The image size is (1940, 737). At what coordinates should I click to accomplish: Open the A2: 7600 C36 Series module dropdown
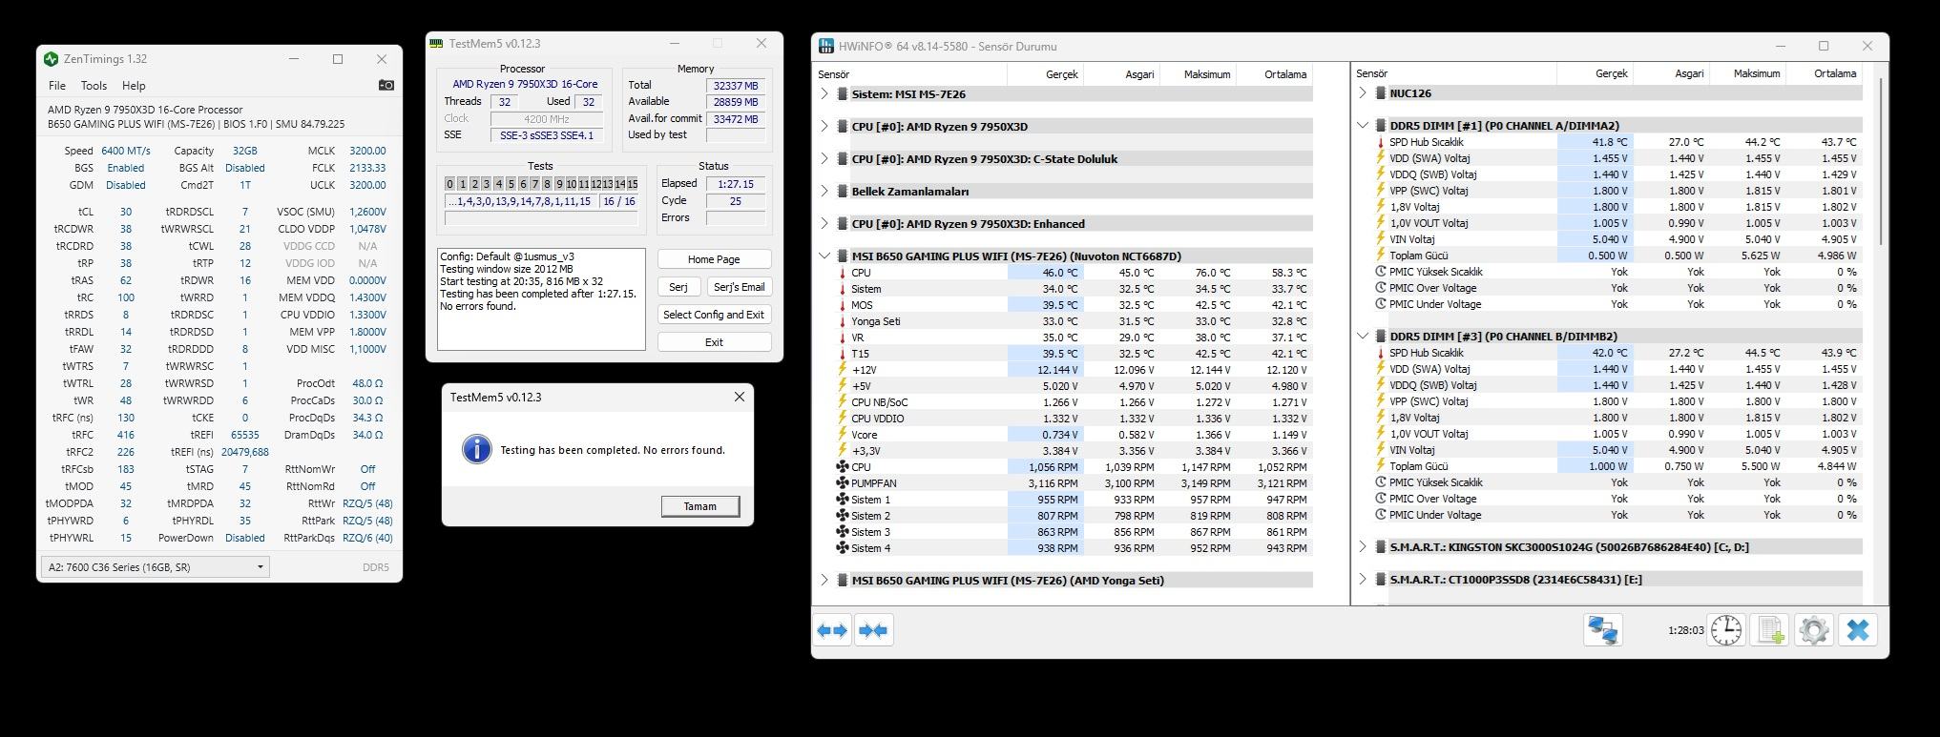point(155,567)
